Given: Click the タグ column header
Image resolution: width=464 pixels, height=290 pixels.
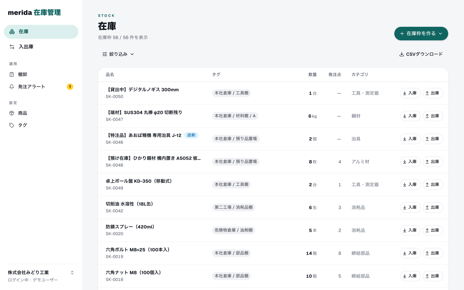Looking at the screenshot, I should tap(216, 75).
